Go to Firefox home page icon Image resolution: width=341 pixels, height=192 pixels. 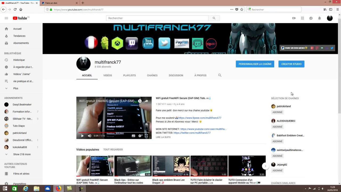click(21, 9)
